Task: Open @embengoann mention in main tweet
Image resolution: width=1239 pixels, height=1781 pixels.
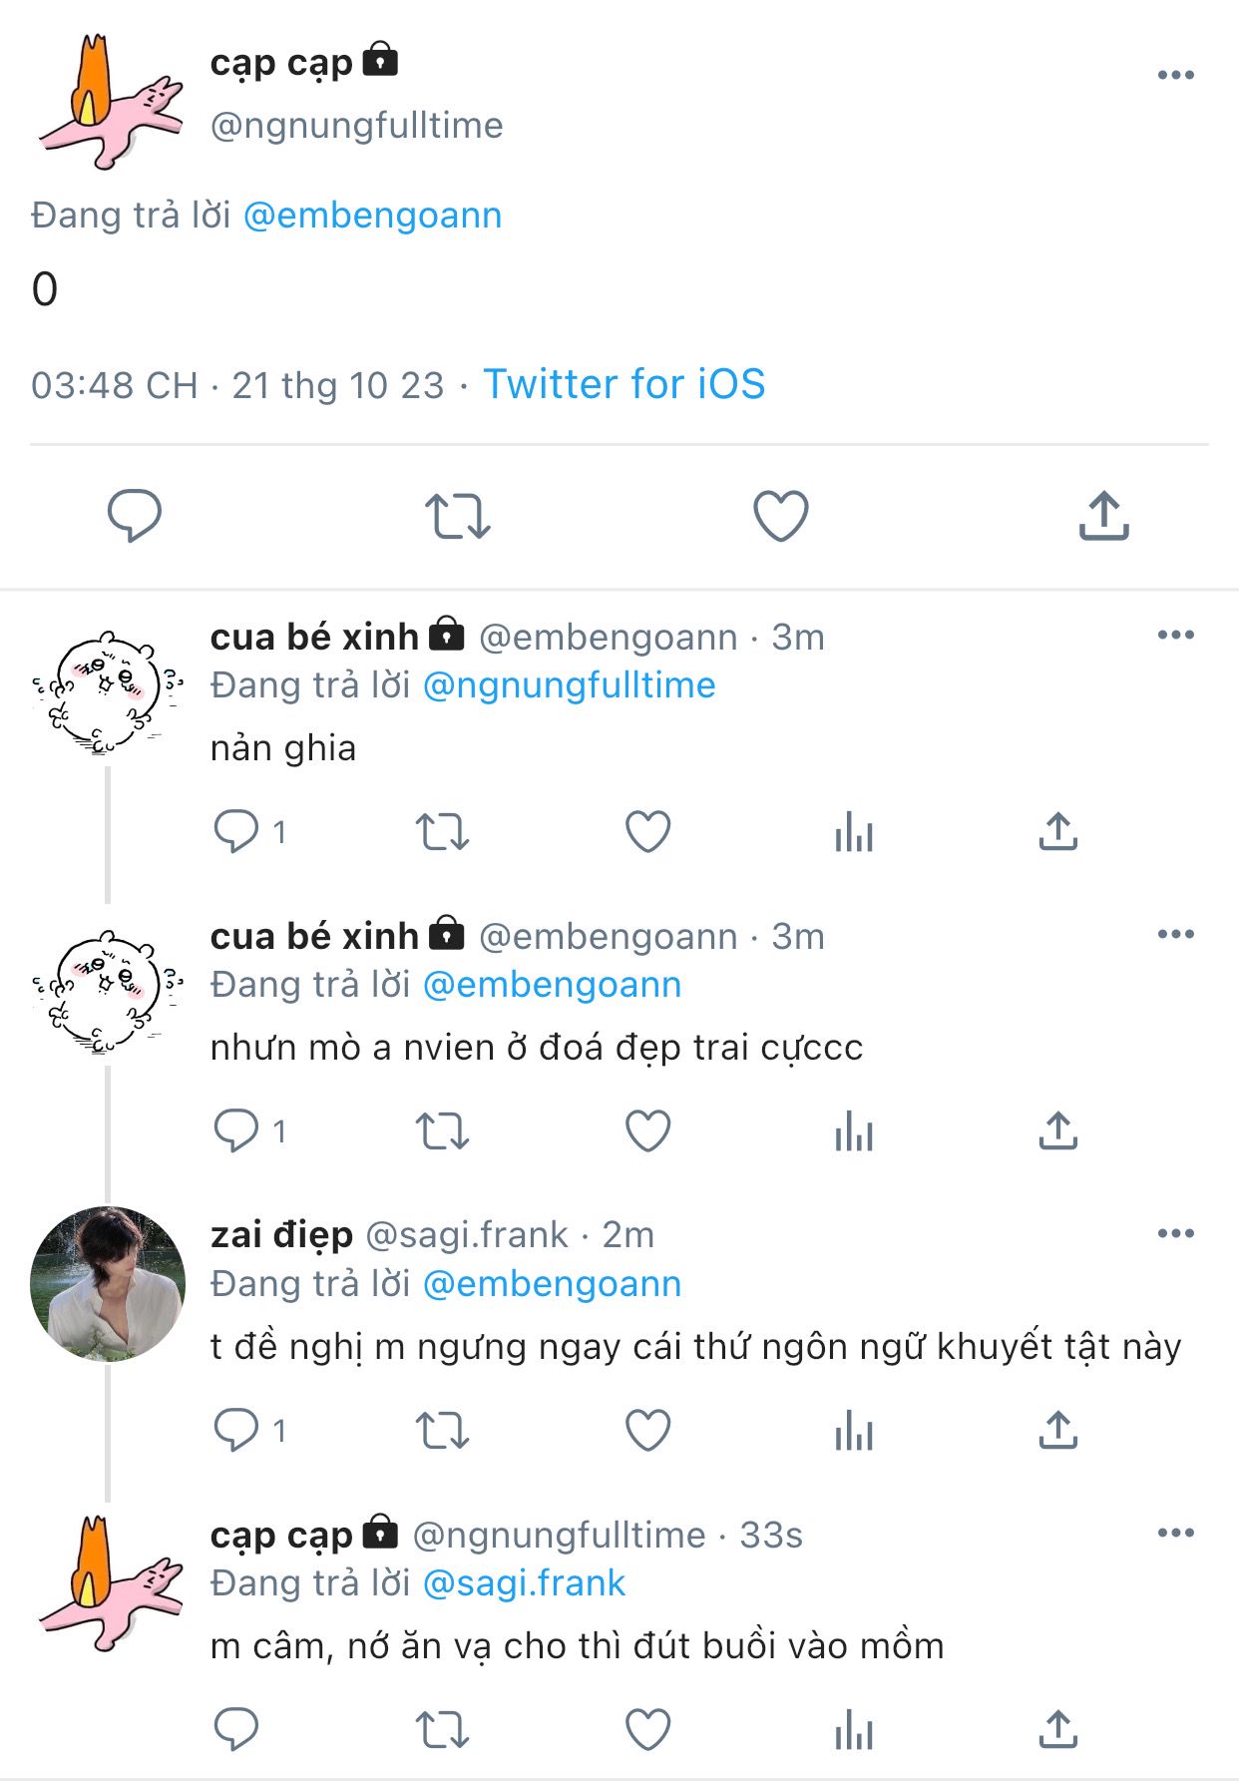Action: (372, 216)
